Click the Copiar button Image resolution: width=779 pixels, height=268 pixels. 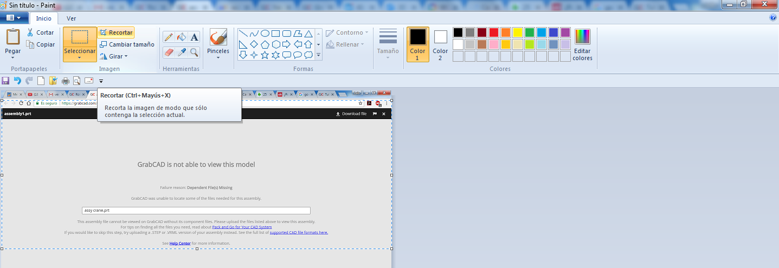pyautogui.click(x=40, y=44)
